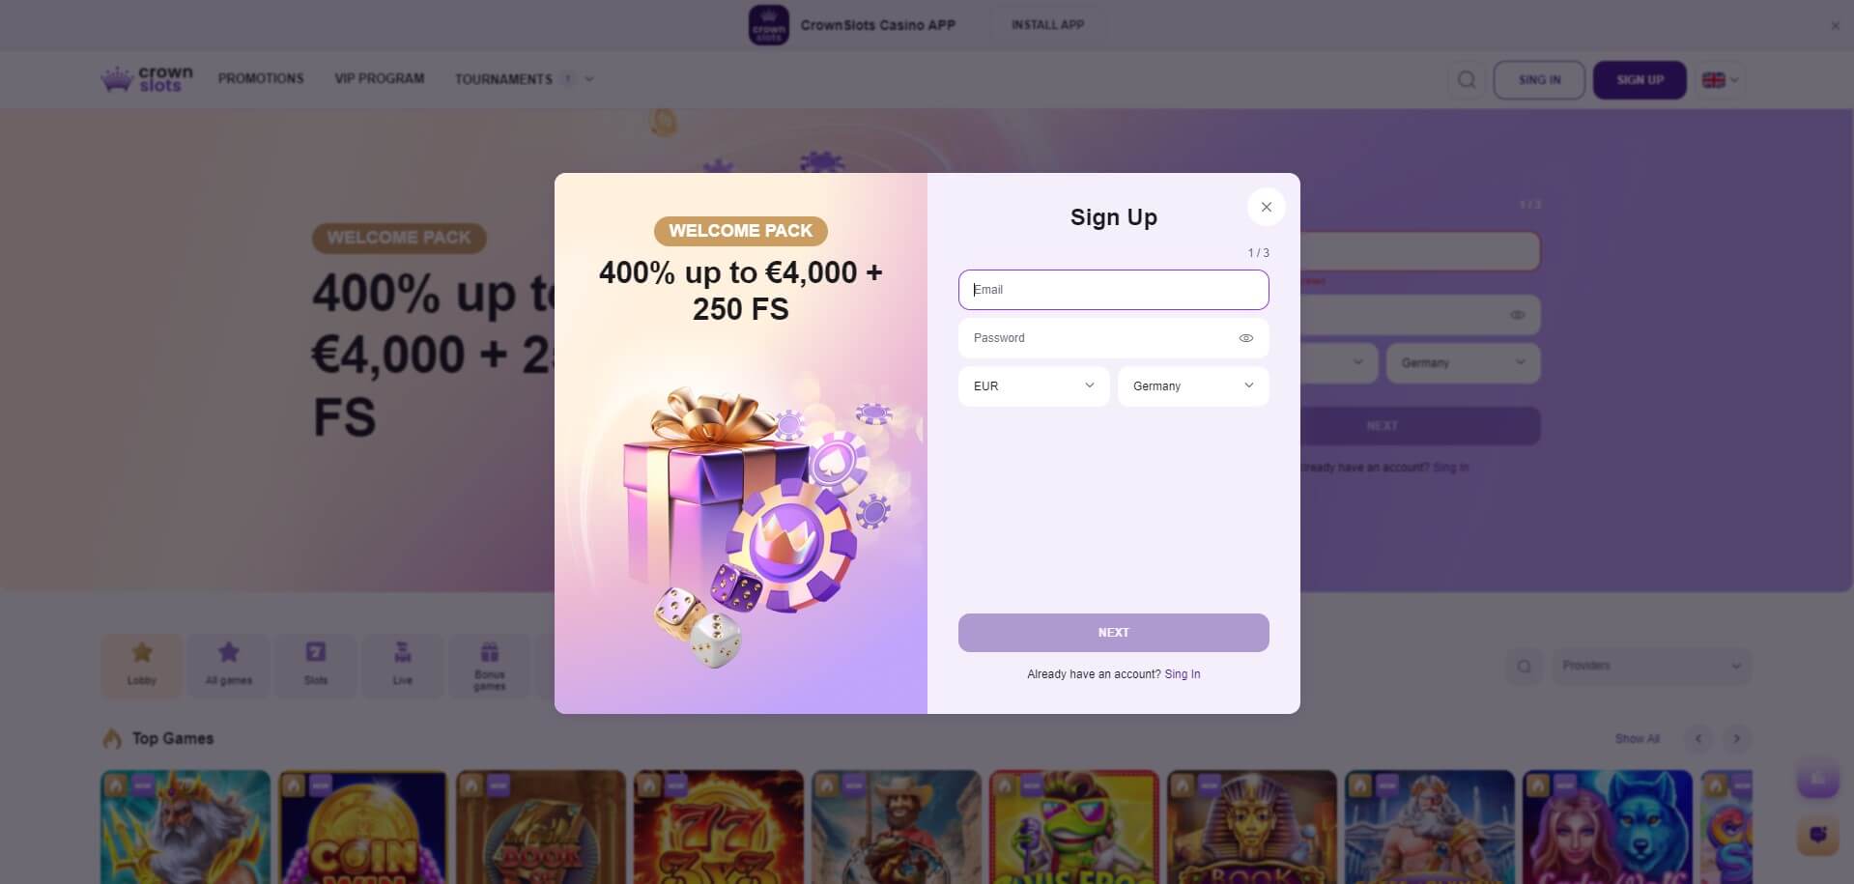The image size is (1854, 884).
Task: Click the CrownSlots logo in header
Action: pyautogui.click(x=147, y=79)
